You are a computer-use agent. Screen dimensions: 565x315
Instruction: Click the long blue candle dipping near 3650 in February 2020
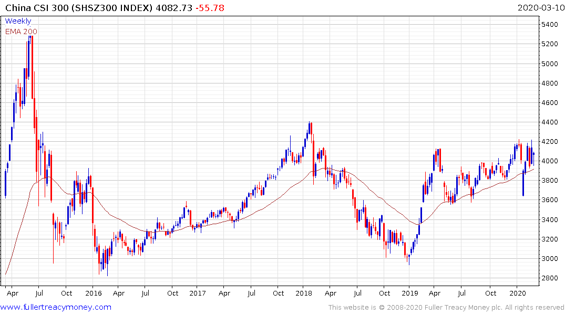click(523, 183)
